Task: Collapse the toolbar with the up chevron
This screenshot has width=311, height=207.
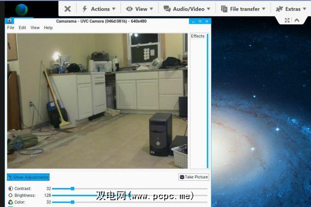Action: [297, 20]
